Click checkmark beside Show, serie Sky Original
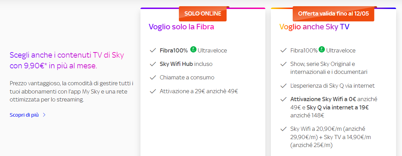This screenshot has width=402, height=156. [283, 64]
